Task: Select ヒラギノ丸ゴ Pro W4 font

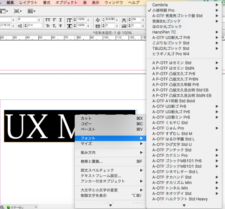Action: click(170, 54)
